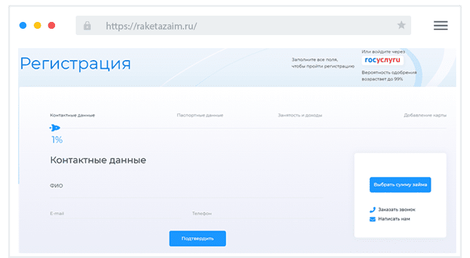Screen dimensions: 470x258
Task: Click the Подтвердить button
Action: point(198,239)
